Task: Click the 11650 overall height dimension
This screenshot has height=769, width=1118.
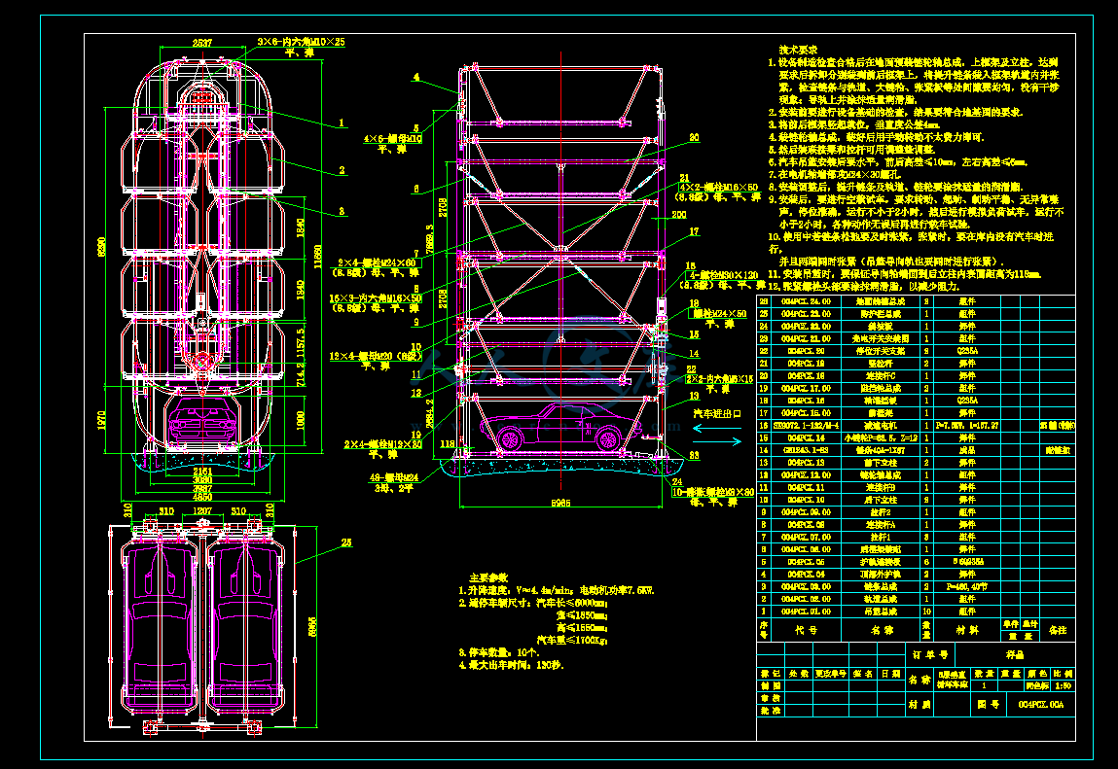Action: point(317,257)
